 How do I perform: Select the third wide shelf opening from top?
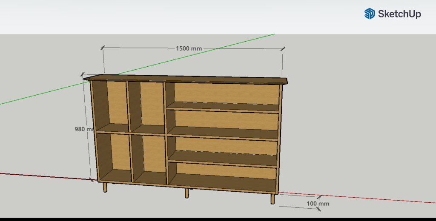click(x=224, y=147)
